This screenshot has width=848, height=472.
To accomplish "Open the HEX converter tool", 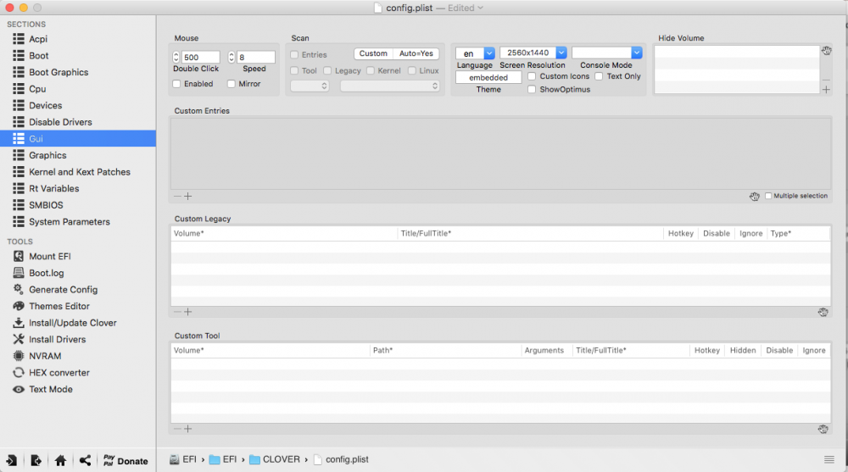I will point(52,373).
